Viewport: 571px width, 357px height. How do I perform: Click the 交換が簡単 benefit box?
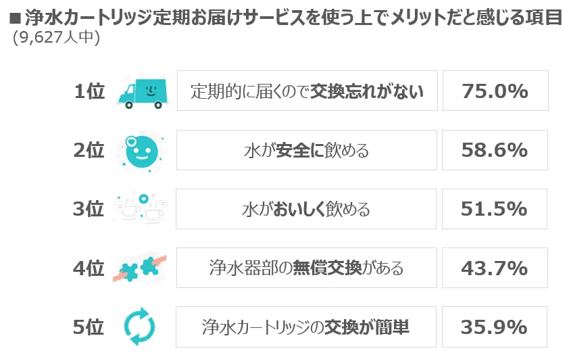coord(306,327)
